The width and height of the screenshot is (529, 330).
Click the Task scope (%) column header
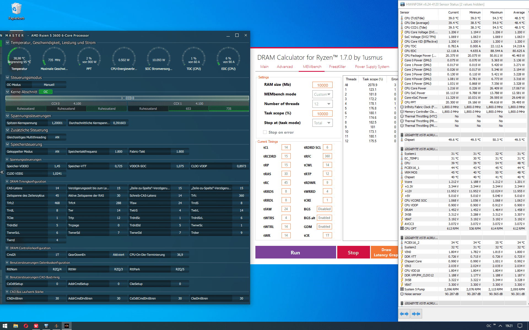[x=373, y=79]
